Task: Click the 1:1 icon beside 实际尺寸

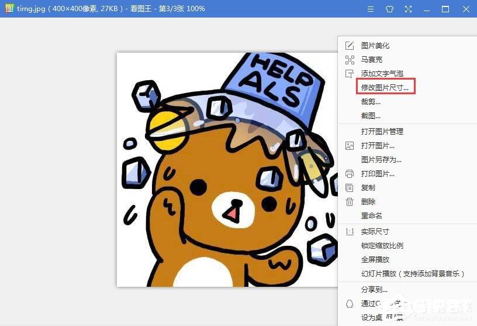Action: click(x=350, y=232)
